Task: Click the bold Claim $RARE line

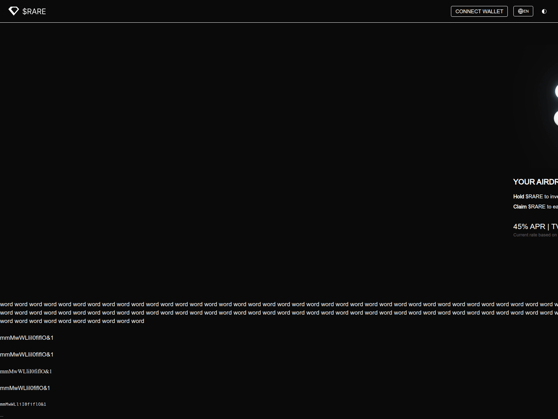Action: (535, 207)
